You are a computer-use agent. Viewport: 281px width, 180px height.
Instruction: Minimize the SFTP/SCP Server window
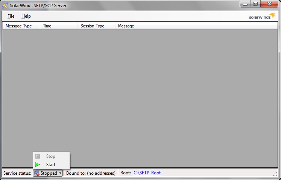coord(246,4)
